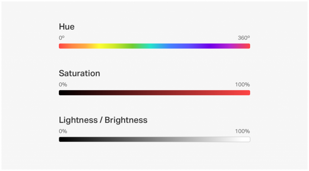The image size is (309, 171).
Task: Click the 0% label above Lightness bar
Action: point(63,131)
